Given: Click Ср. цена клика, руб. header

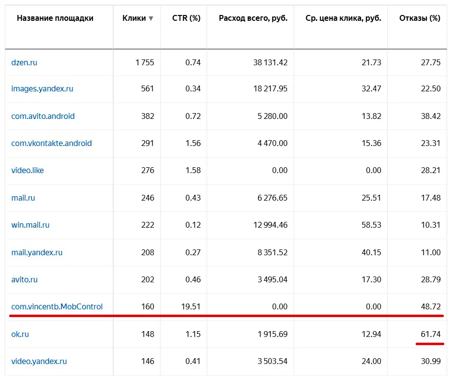Looking at the screenshot, I should click(x=344, y=18).
